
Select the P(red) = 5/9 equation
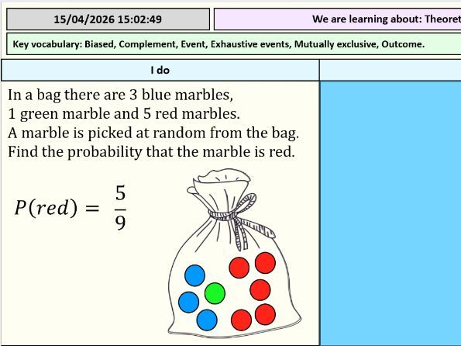(71, 208)
